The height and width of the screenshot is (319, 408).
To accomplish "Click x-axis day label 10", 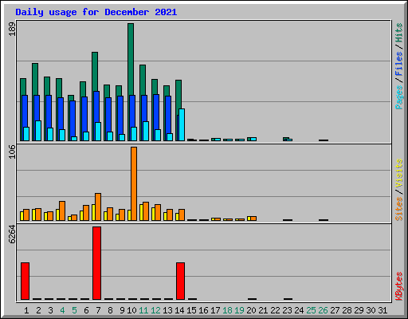I will 131,310.
